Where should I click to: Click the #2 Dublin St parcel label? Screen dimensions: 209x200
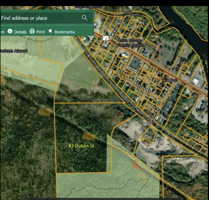tap(81, 146)
